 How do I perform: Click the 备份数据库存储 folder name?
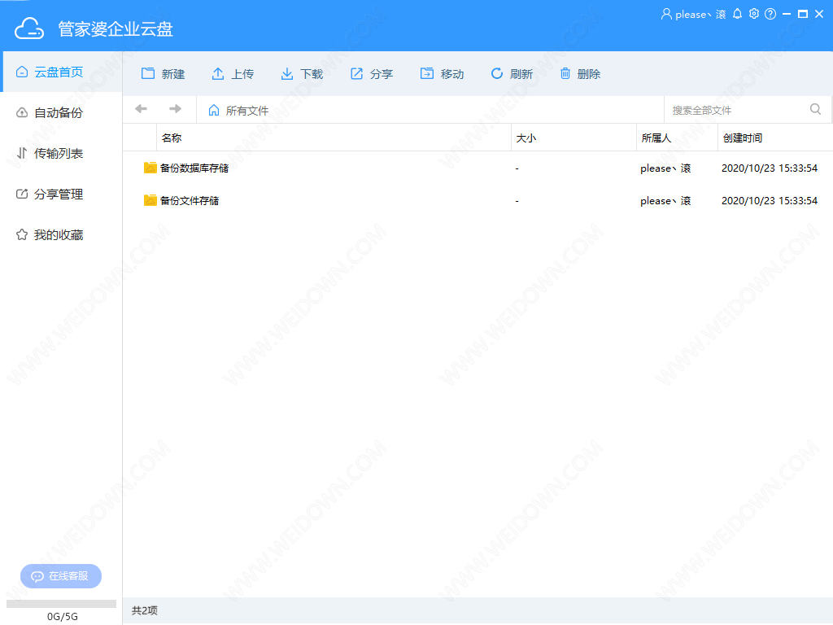click(194, 168)
